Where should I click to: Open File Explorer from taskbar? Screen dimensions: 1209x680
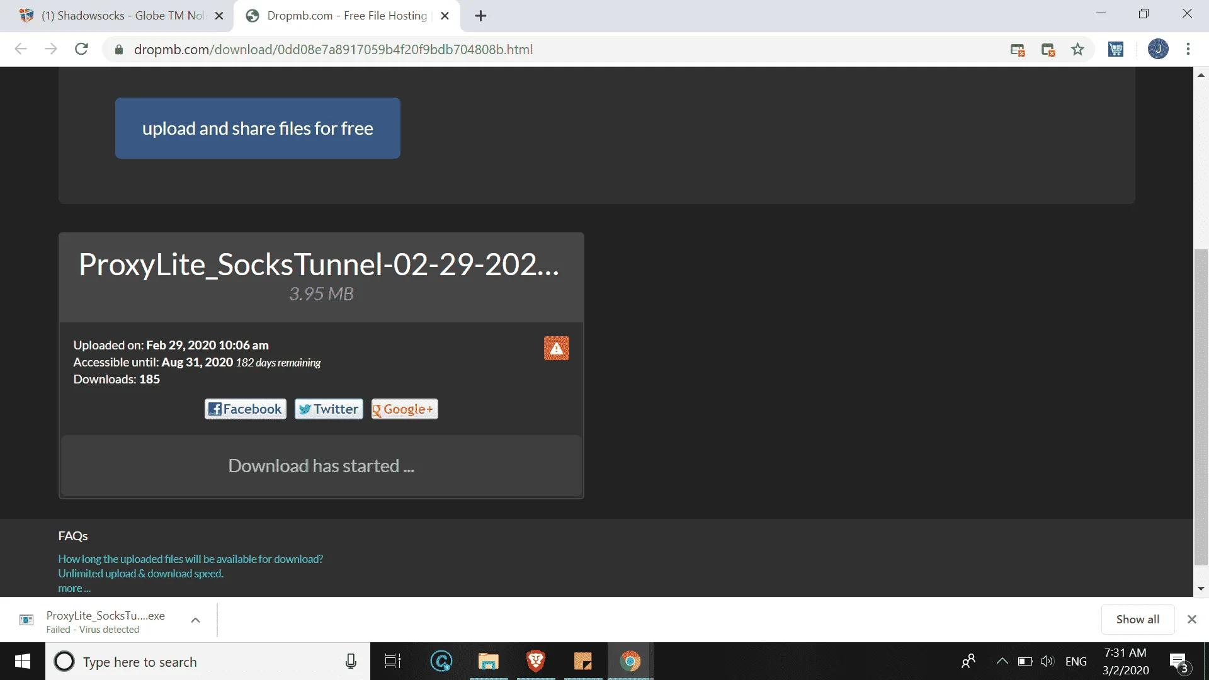pyautogui.click(x=489, y=662)
